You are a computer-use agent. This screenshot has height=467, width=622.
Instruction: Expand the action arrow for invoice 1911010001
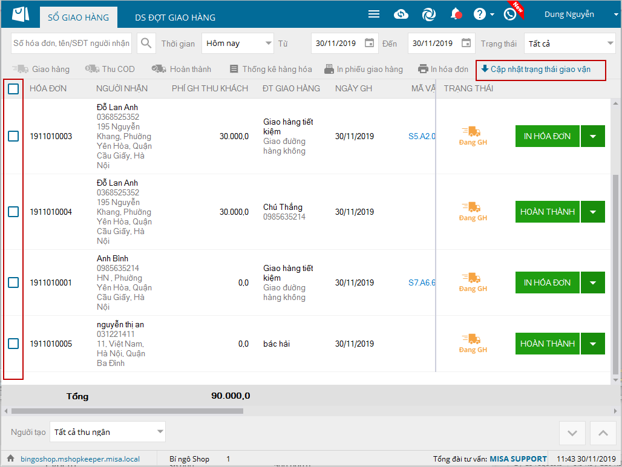593,282
